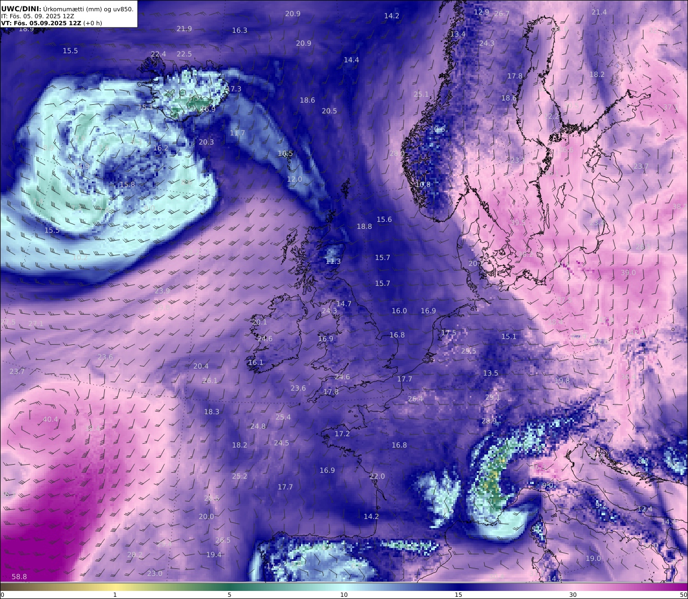Click the colour bar's 30 tick label
Viewport: 688px width, 599px height.
573,595
